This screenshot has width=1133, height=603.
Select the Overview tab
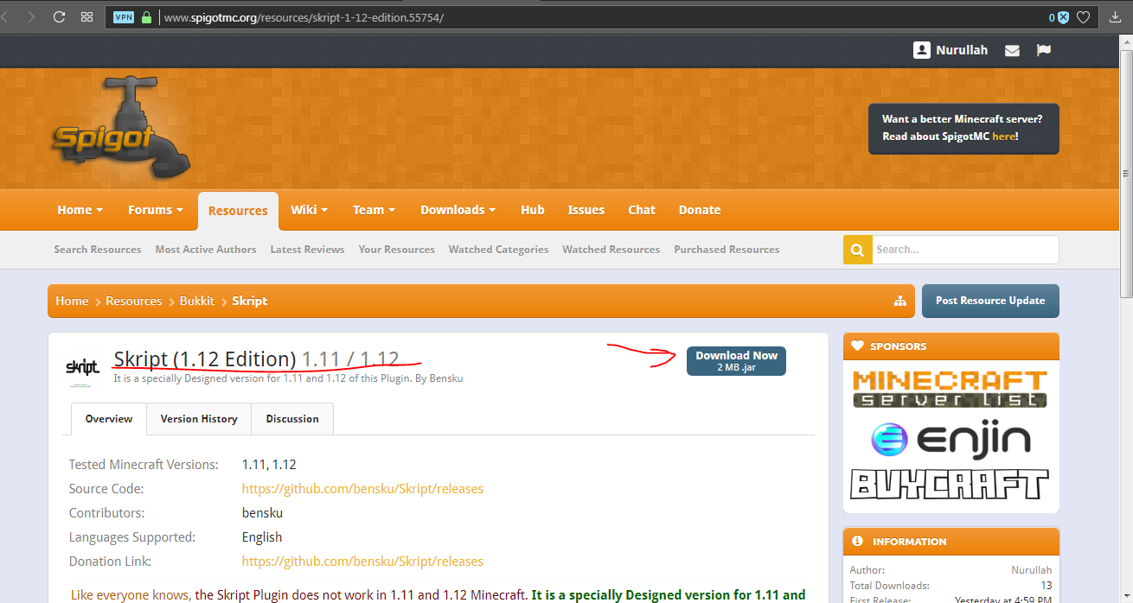(x=109, y=419)
